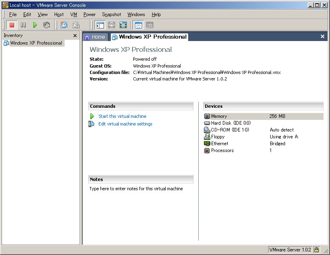Image resolution: width=330 pixels, height=255 pixels.
Task: Click the Commands section header
Action: pyautogui.click(x=141, y=106)
